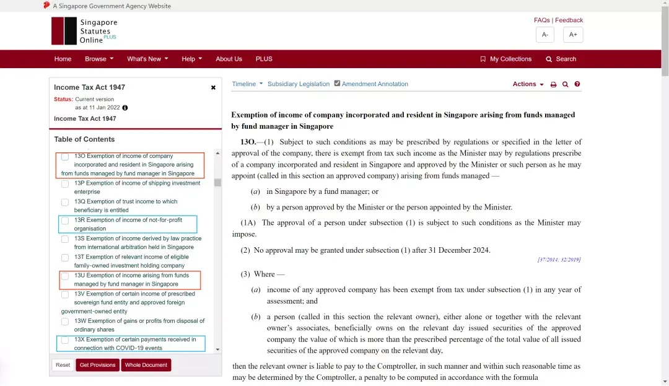Tick the 13Q trust income checkbox
The height and width of the screenshot is (386, 669).
coord(65,202)
